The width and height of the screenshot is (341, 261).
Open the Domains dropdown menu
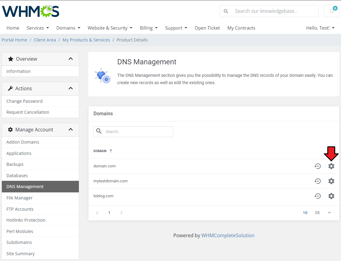pyautogui.click(x=68, y=28)
